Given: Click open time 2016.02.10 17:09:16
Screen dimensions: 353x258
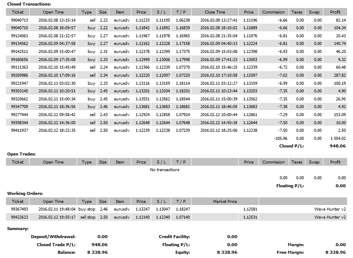Looking at the screenshot, I should 57,75.
